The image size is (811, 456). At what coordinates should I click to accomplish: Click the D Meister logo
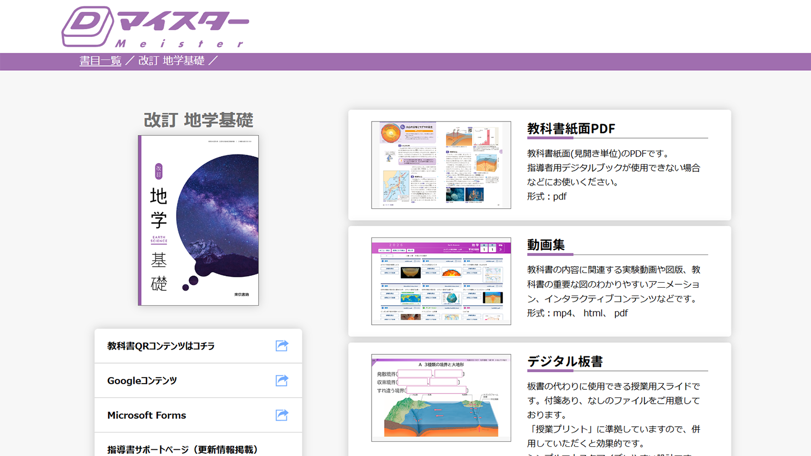[x=155, y=27]
